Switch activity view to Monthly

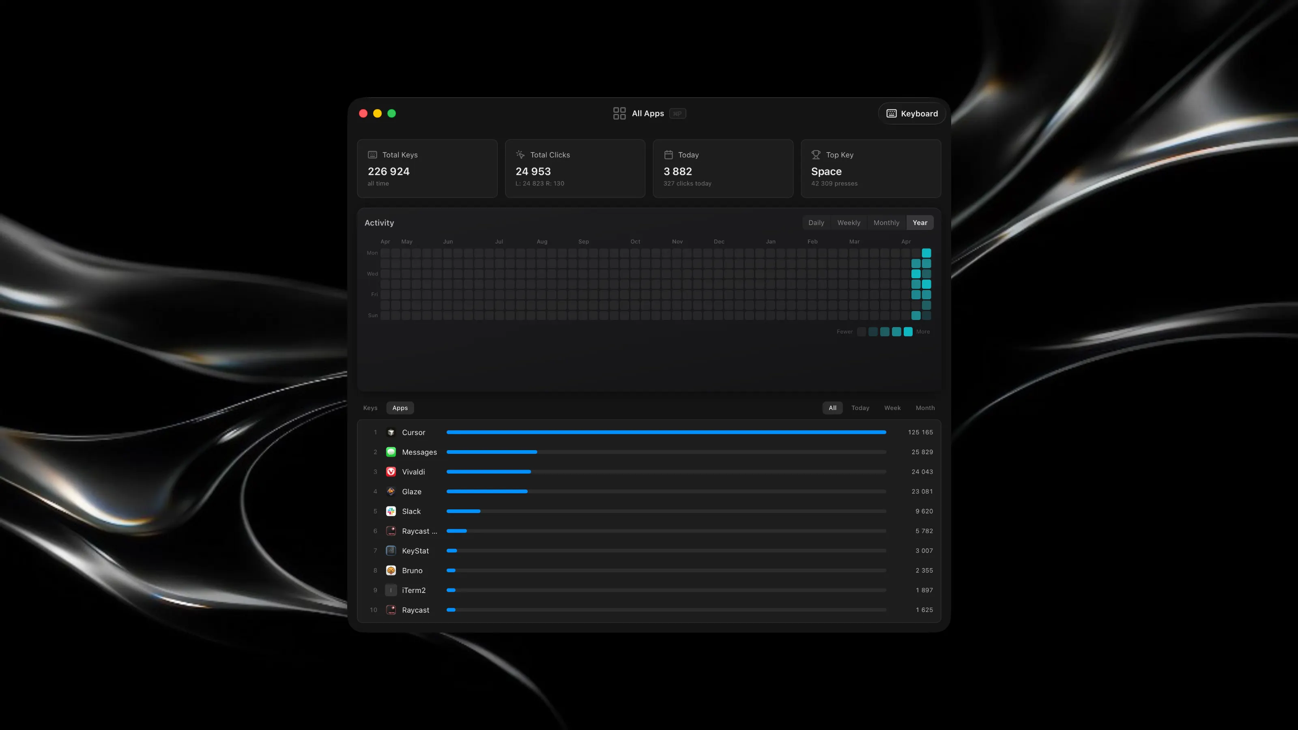[x=886, y=223]
